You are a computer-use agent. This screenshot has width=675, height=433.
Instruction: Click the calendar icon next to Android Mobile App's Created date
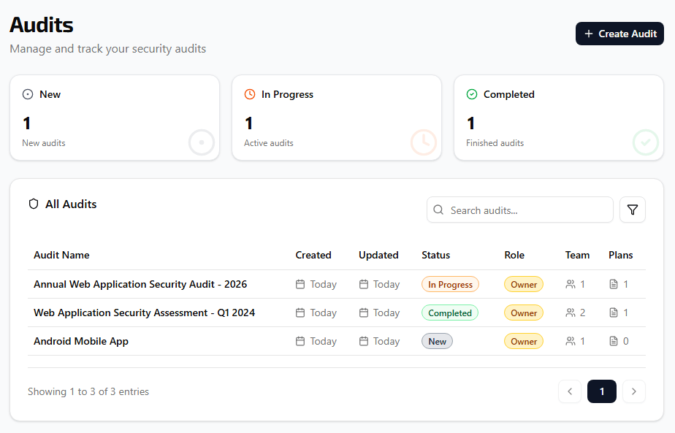click(299, 341)
